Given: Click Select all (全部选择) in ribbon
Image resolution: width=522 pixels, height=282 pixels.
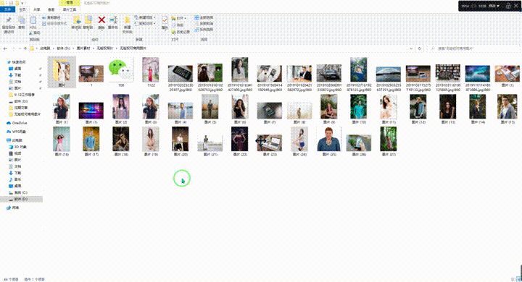Looking at the screenshot, I should (204, 17).
